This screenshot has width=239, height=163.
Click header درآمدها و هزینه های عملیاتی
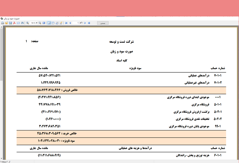(135, 148)
